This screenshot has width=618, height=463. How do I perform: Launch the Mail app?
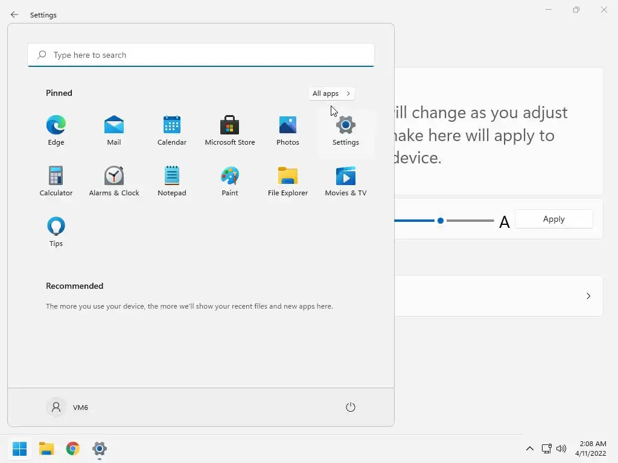[x=114, y=131]
